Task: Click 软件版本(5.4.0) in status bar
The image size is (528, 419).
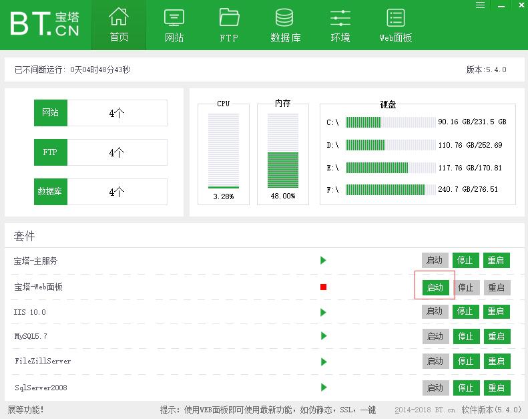Action: click(x=491, y=410)
